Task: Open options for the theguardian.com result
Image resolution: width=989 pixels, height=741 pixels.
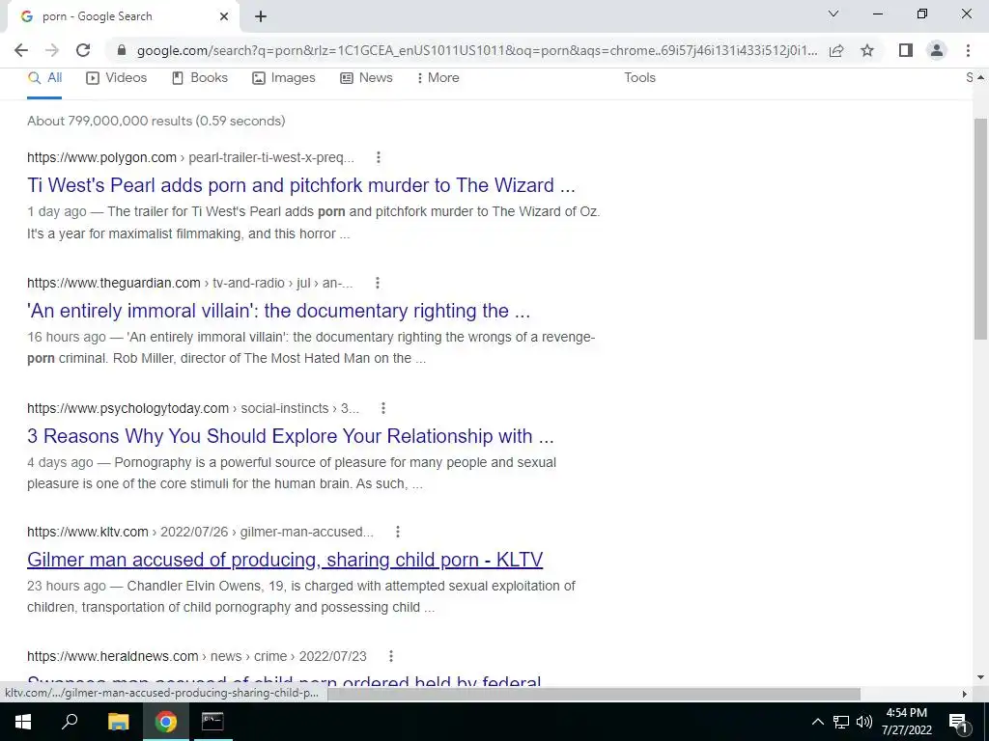Action: [x=378, y=283]
